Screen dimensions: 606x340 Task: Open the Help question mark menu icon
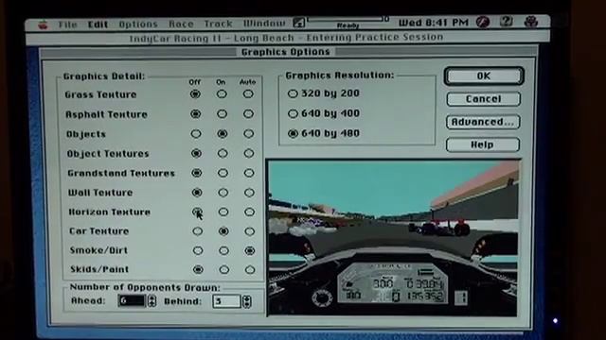click(507, 22)
